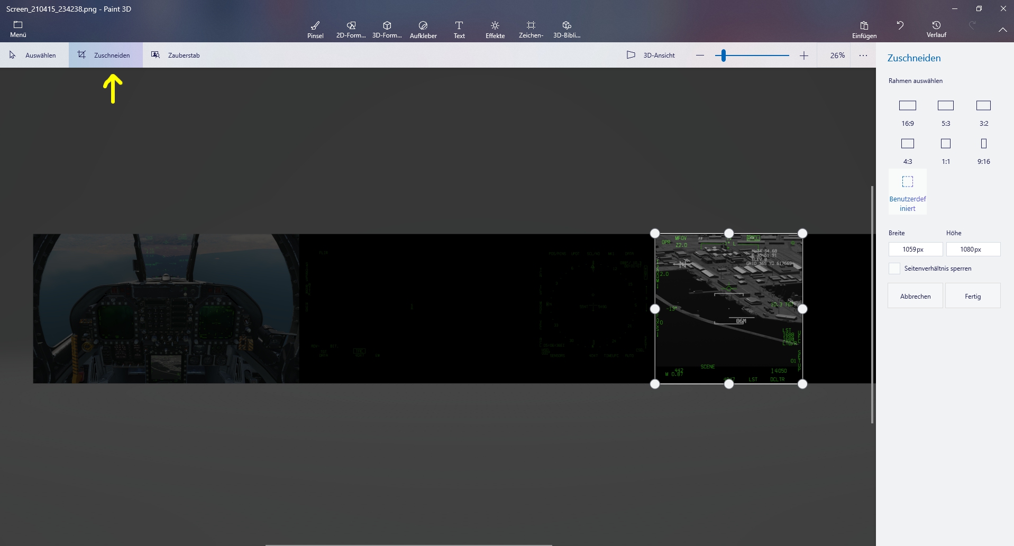
Task: Open the Effekte panel
Action: tap(495, 30)
